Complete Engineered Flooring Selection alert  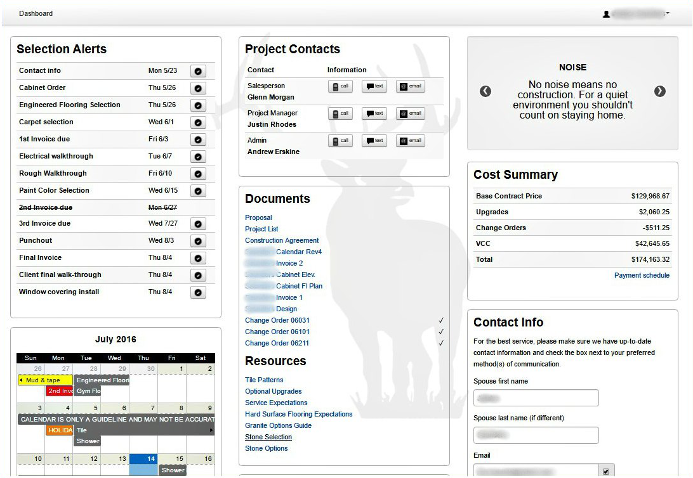click(x=198, y=105)
